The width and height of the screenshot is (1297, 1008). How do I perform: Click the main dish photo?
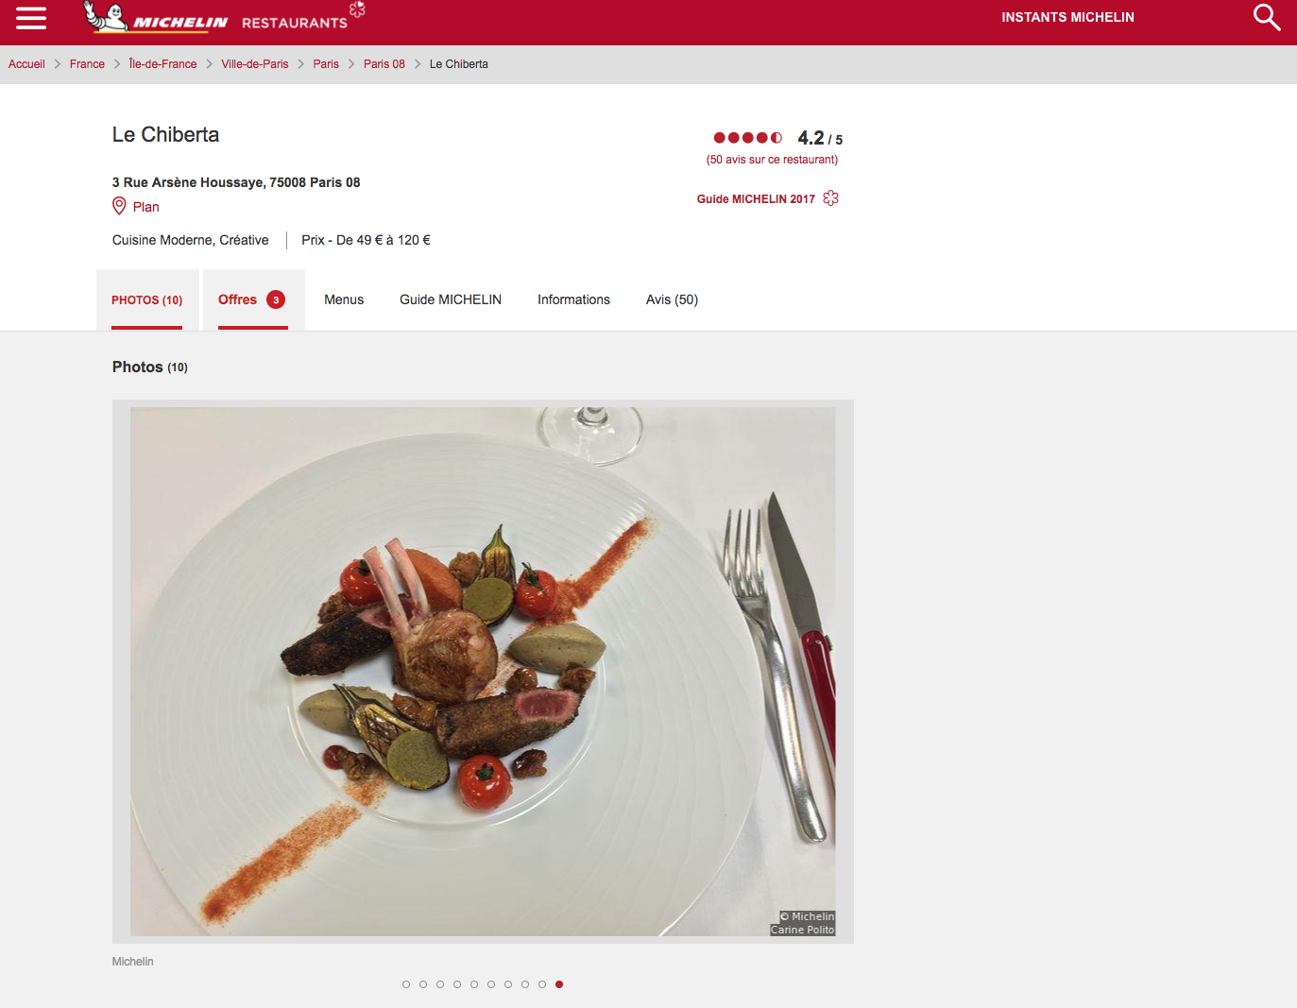point(483,672)
